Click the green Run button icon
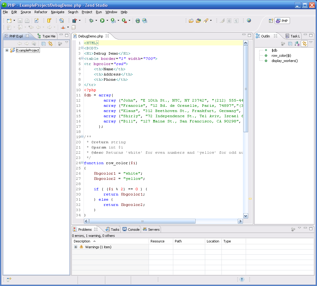The height and width of the screenshot is (286, 317). click(102, 21)
